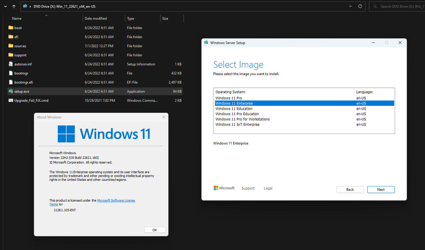The height and width of the screenshot is (250, 425).
Task: Click the Windows Server Setup title icon
Action: tap(206, 43)
